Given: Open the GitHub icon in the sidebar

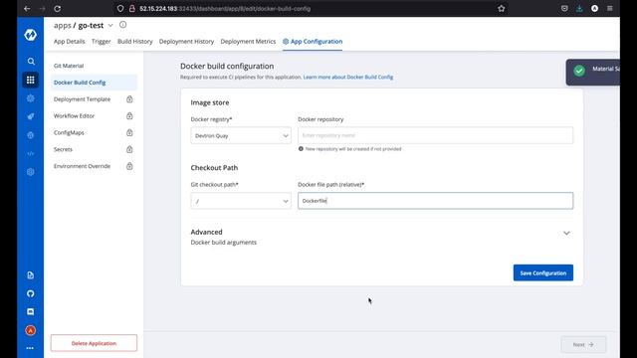Looking at the screenshot, I should pyautogui.click(x=31, y=293).
